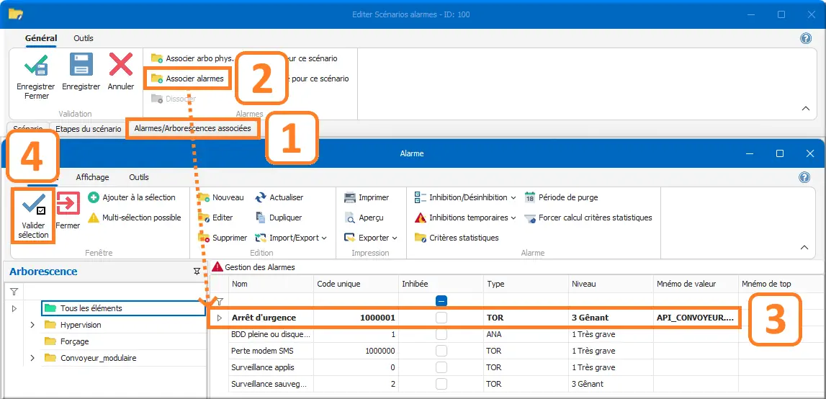Collapse the scenario editor ribbon
The width and height of the screenshot is (826, 399).
tap(805, 108)
